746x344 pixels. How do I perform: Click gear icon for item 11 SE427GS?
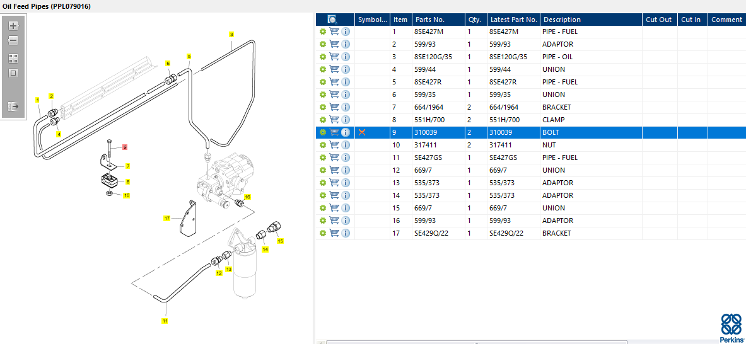click(x=323, y=158)
